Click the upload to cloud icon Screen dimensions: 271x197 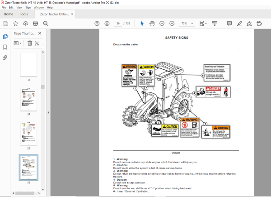[26, 24]
